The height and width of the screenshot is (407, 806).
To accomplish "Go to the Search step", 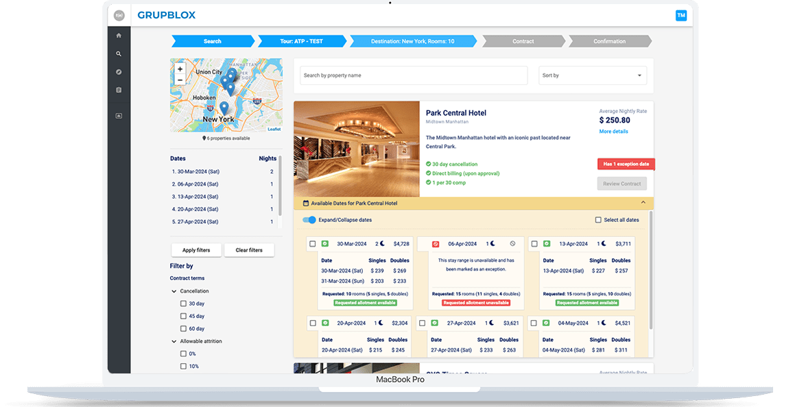I will pos(213,41).
